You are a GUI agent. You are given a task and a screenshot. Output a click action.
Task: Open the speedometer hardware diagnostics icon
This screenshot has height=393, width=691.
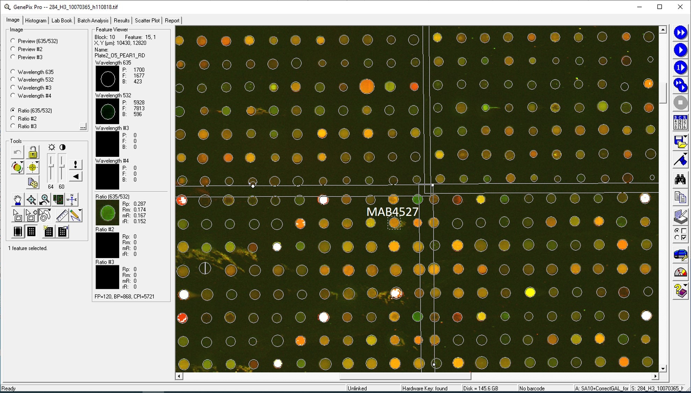(x=680, y=272)
